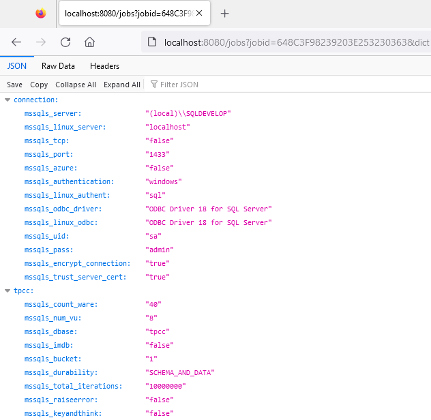Select the mssqls_count_ware key
Image resolution: width=431 pixels, height=420 pixels.
pos(61,304)
